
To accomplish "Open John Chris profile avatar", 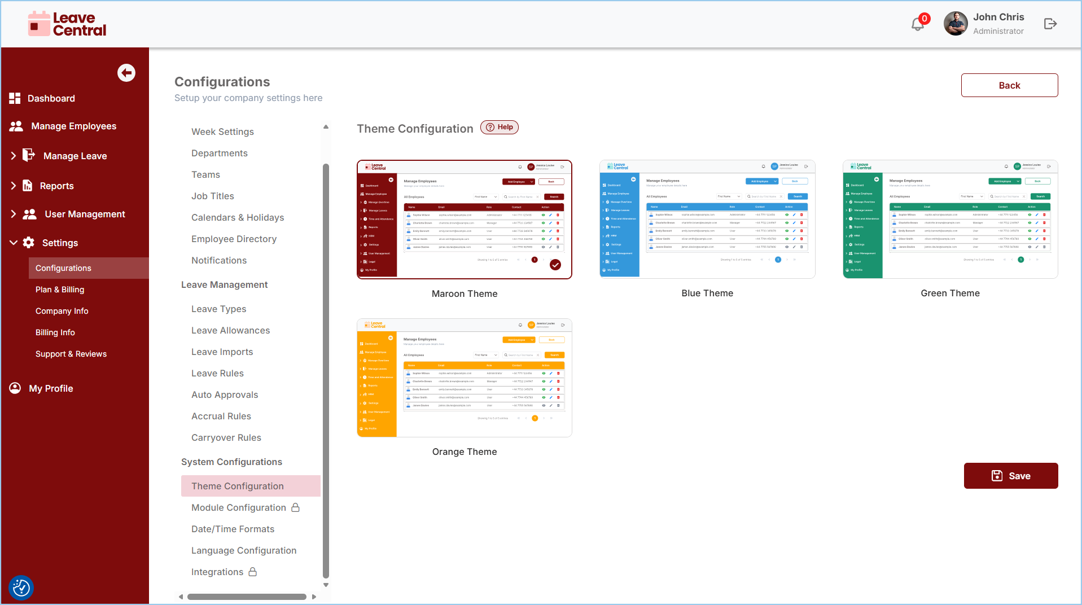I will 956,24.
